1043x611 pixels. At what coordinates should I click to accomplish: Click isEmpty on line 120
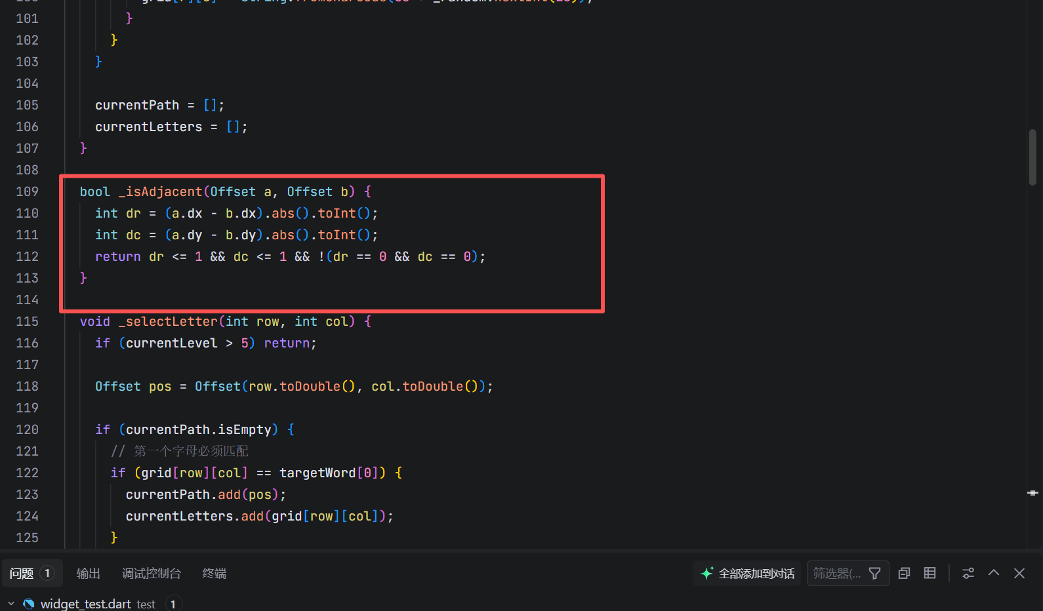coord(245,429)
